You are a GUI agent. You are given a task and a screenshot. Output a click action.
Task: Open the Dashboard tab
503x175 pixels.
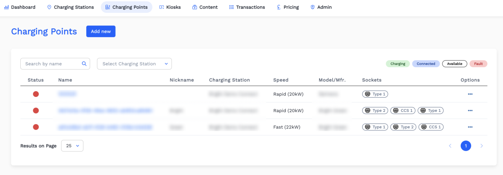[x=20, y=7]
